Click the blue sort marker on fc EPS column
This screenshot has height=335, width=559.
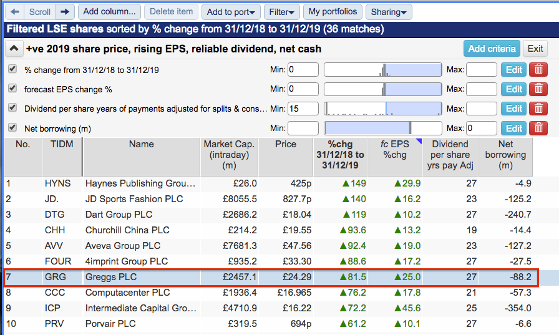pos(419,141)
